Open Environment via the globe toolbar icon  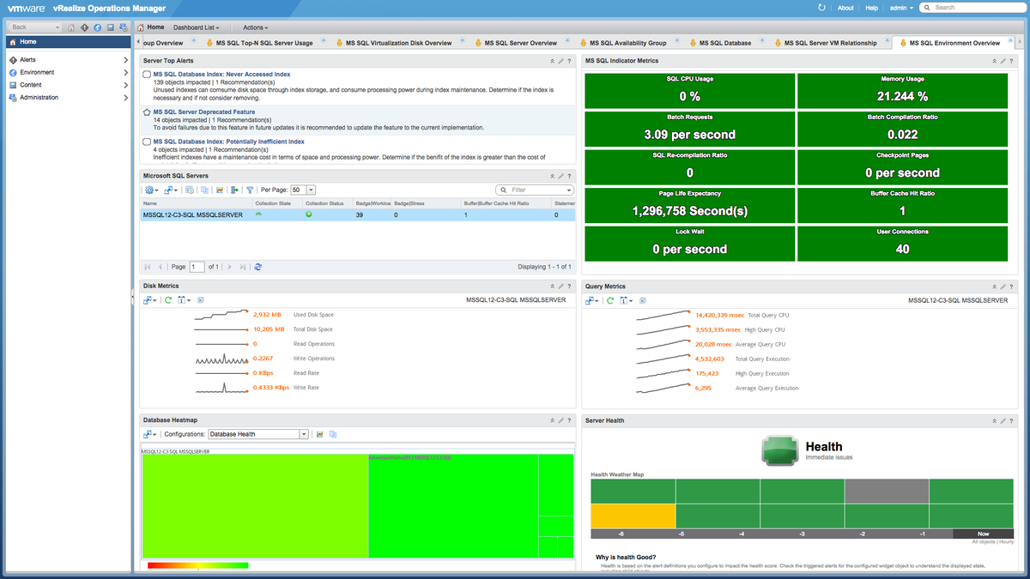pyautogui.click(x=97, y=27)
